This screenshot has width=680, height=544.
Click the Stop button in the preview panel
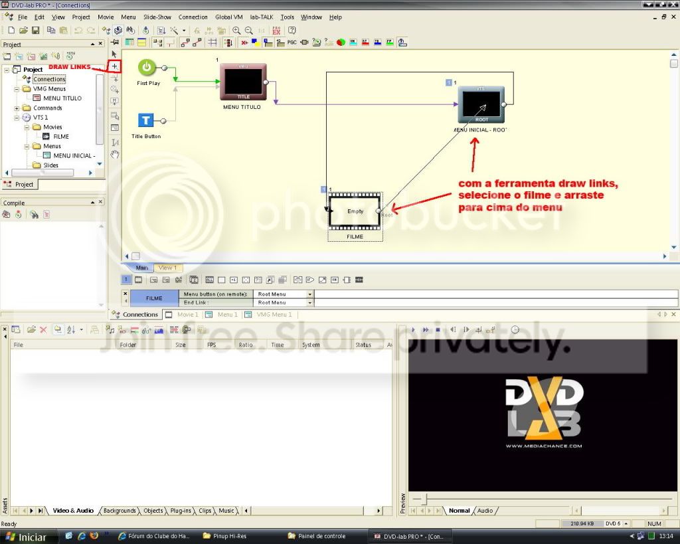438,329
